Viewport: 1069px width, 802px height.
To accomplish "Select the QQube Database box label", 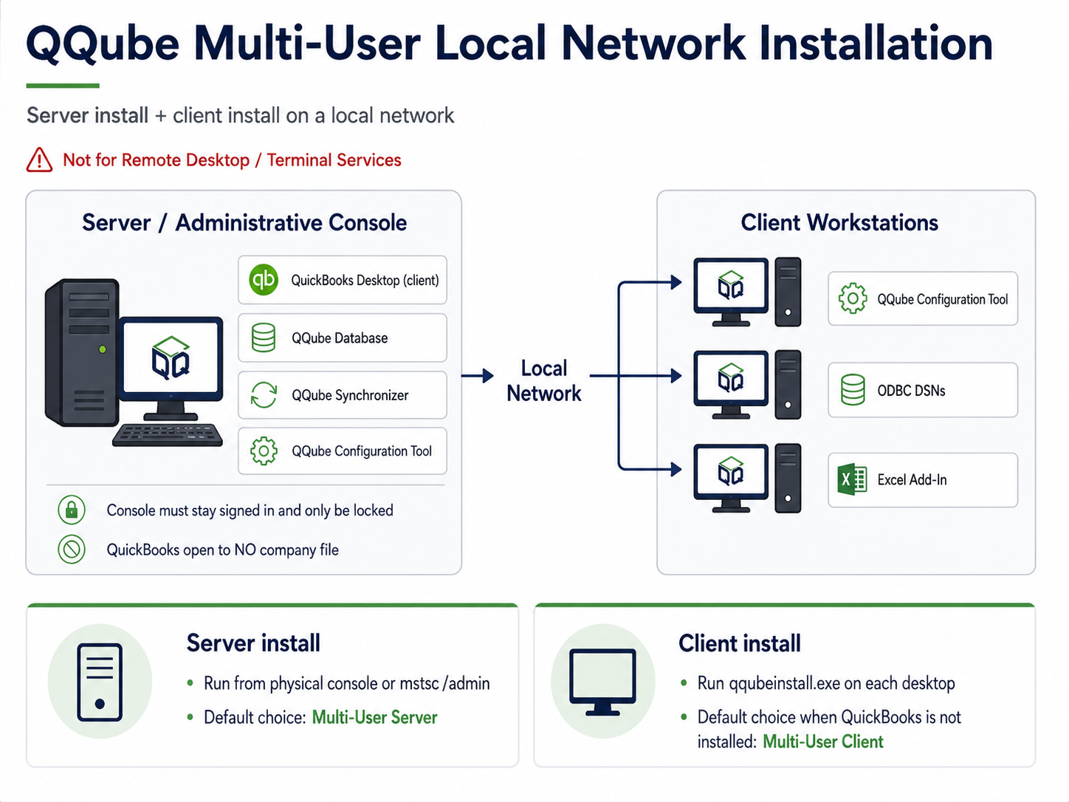I will point(340,337).
